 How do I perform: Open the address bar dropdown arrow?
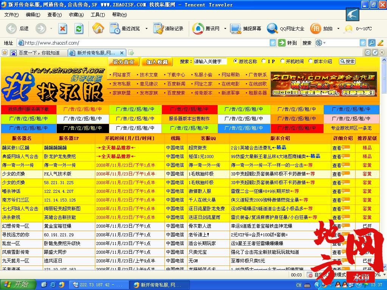(273, 43)
